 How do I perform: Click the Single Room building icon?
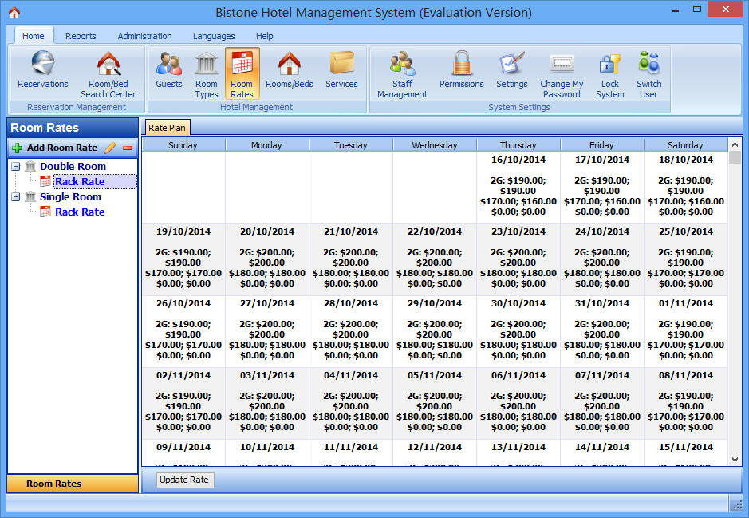[x=30, y=196]
